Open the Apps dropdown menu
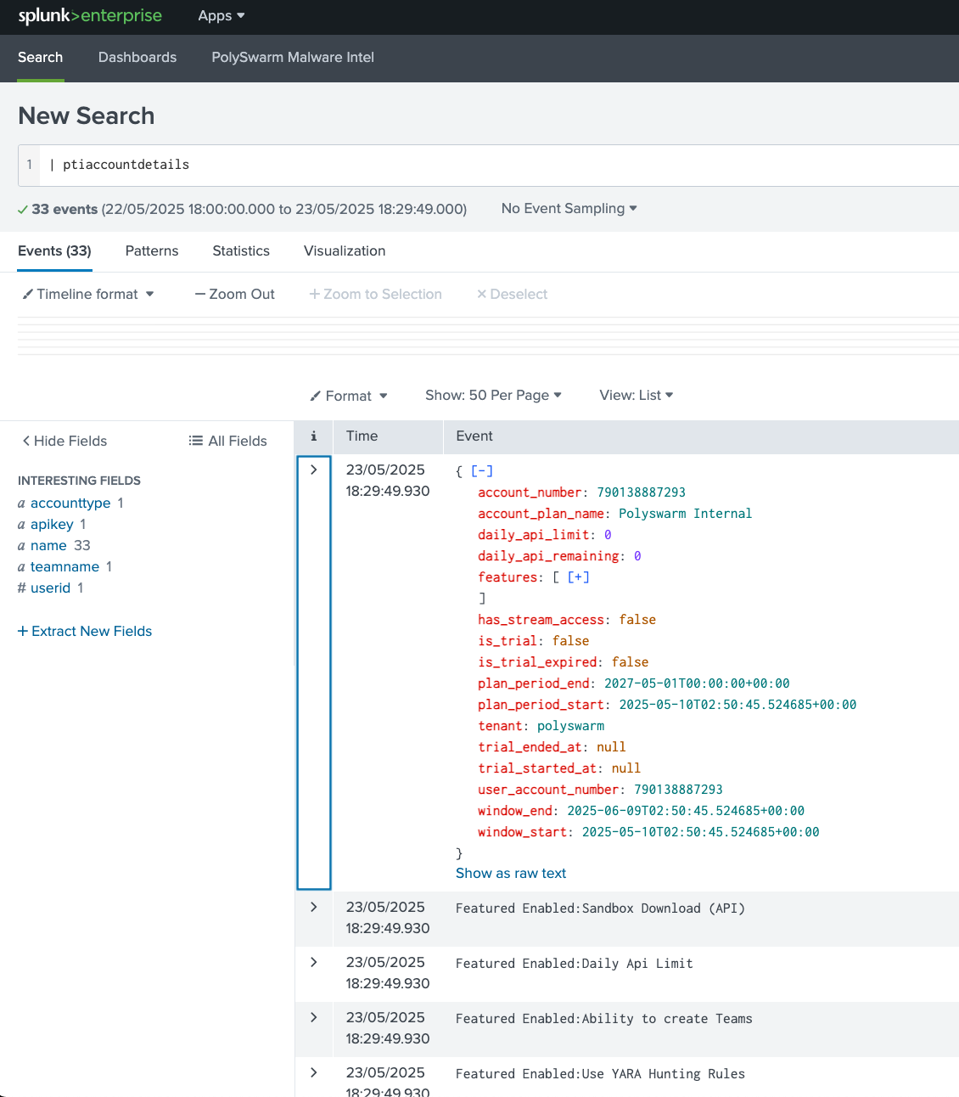959x1097 pixels. [x=222, y=16]
